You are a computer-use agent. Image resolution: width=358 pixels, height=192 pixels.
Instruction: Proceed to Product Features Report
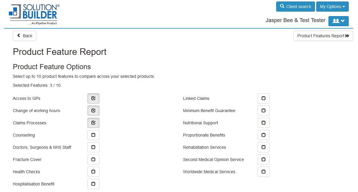pos(323,36)
